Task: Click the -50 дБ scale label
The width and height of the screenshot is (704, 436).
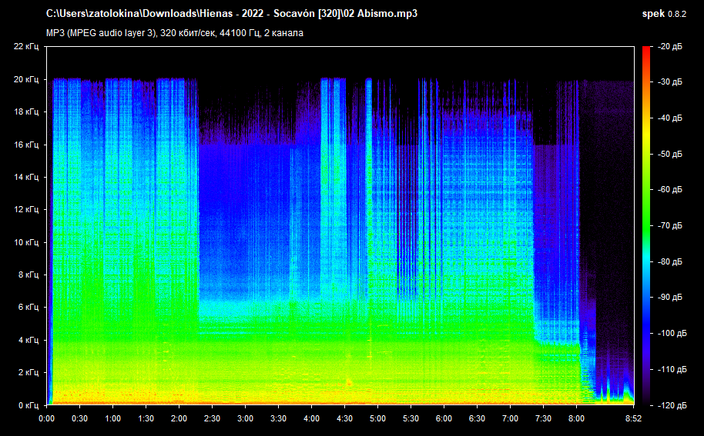Action: coord(670,155)
